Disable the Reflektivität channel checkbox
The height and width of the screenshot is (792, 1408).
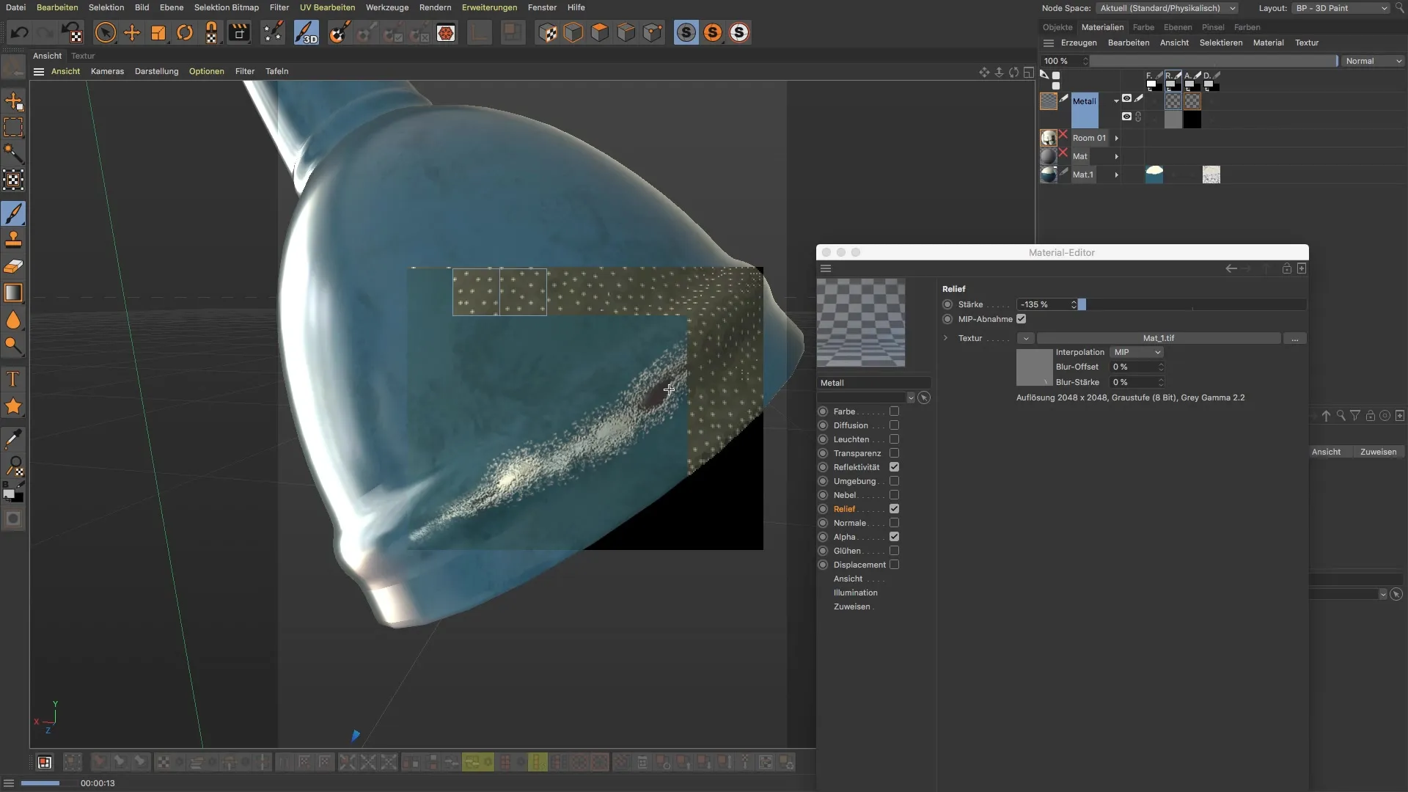(894, 467)
